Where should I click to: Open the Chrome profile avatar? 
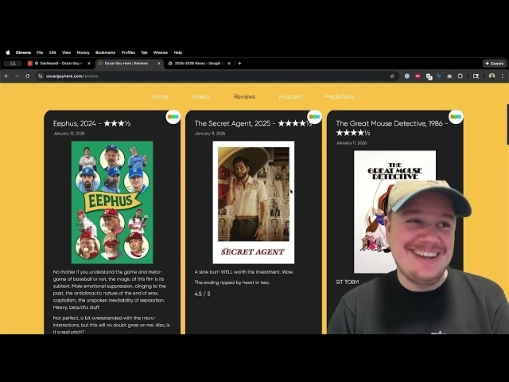492,76
